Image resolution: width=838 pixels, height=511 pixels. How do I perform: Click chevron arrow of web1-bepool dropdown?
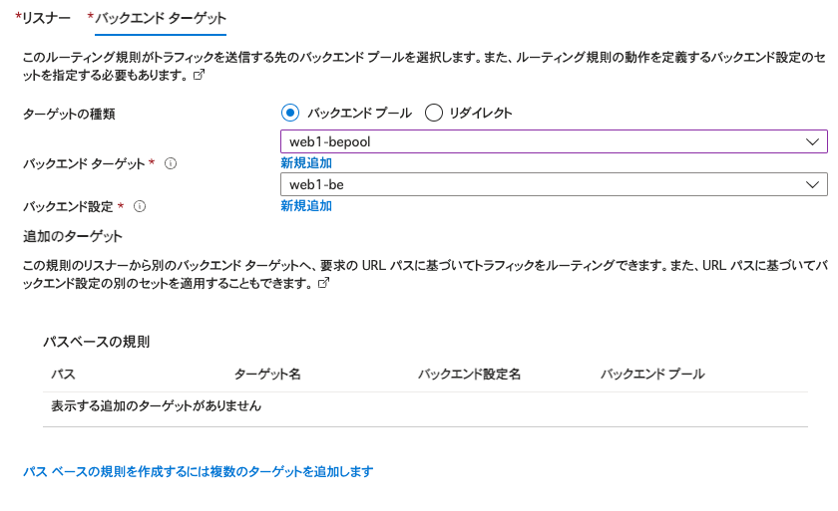[810, 142]
